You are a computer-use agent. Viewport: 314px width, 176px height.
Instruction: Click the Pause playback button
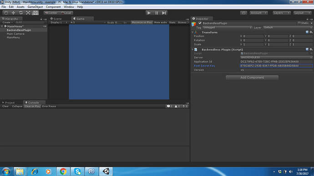pos(157,13)
